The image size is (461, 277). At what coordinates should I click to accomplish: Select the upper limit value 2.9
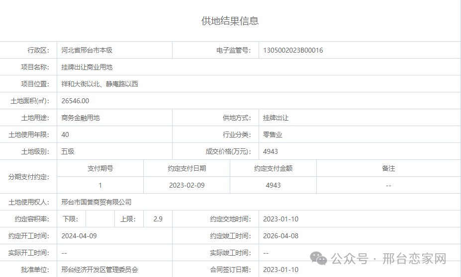(158, 219)
